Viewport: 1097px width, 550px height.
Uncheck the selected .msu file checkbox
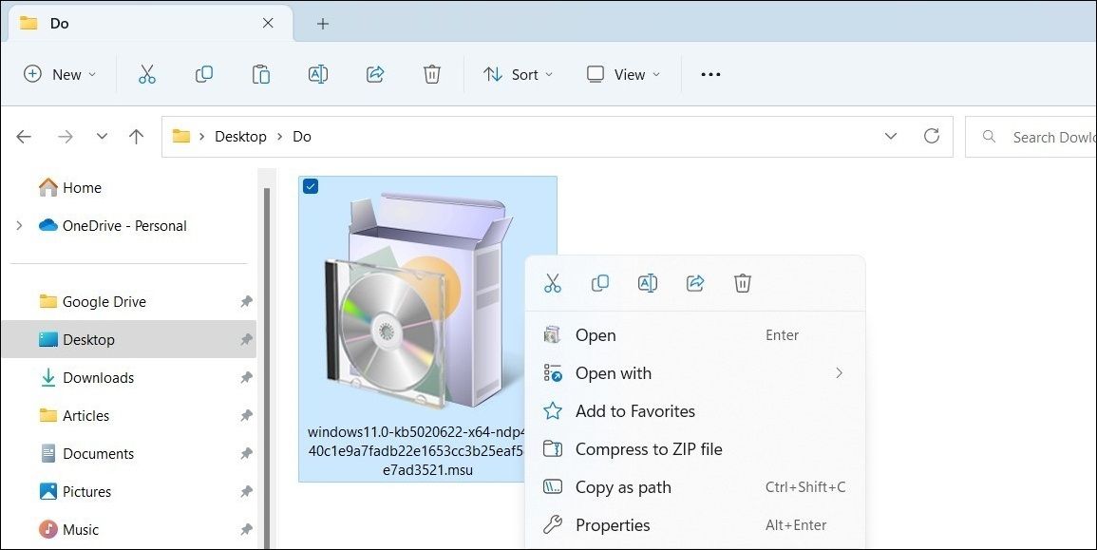(x=311, y=186)
